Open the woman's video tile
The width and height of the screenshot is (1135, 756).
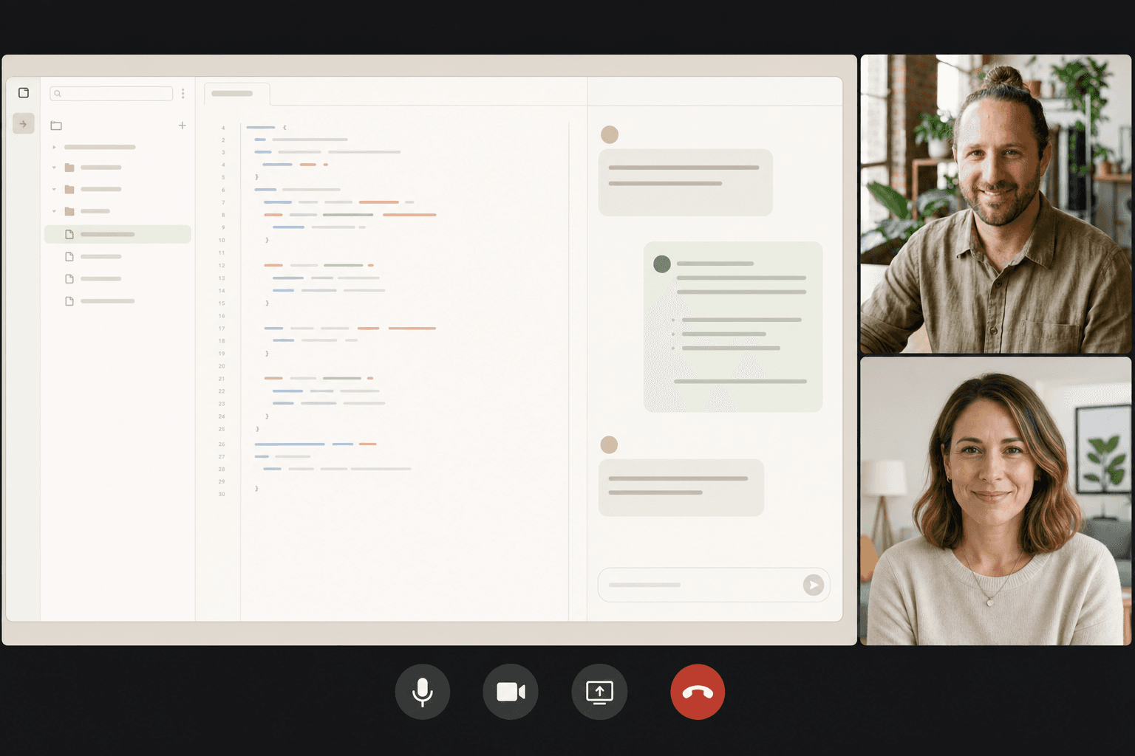point(995,501)
